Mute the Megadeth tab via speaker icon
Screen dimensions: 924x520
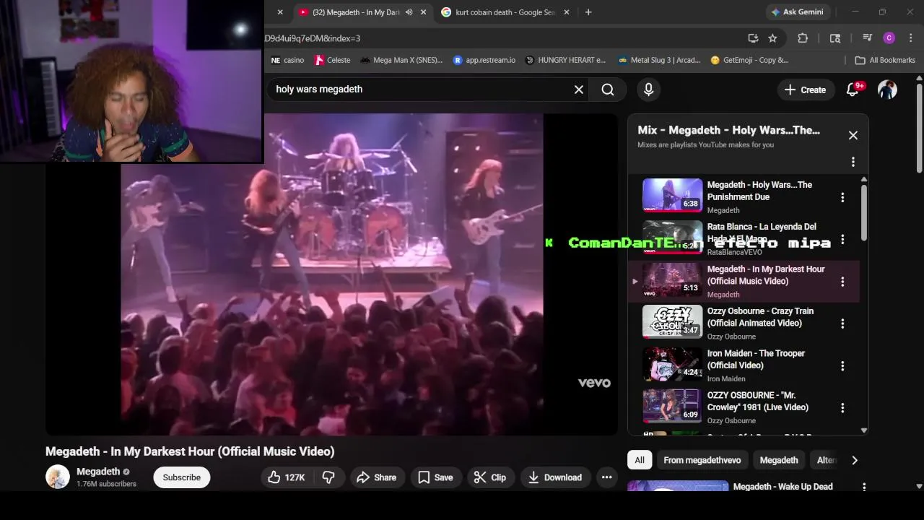[409, 12]
